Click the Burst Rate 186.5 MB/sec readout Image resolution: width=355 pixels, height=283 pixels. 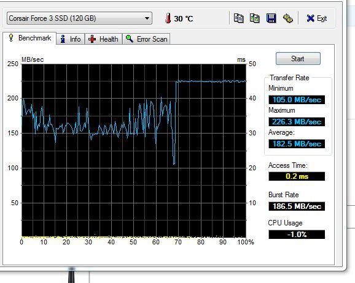(297, 206)
